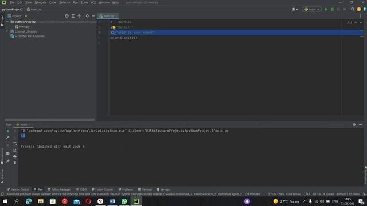Open the Code menu
The image size is (367, 206).
[53, 2]
